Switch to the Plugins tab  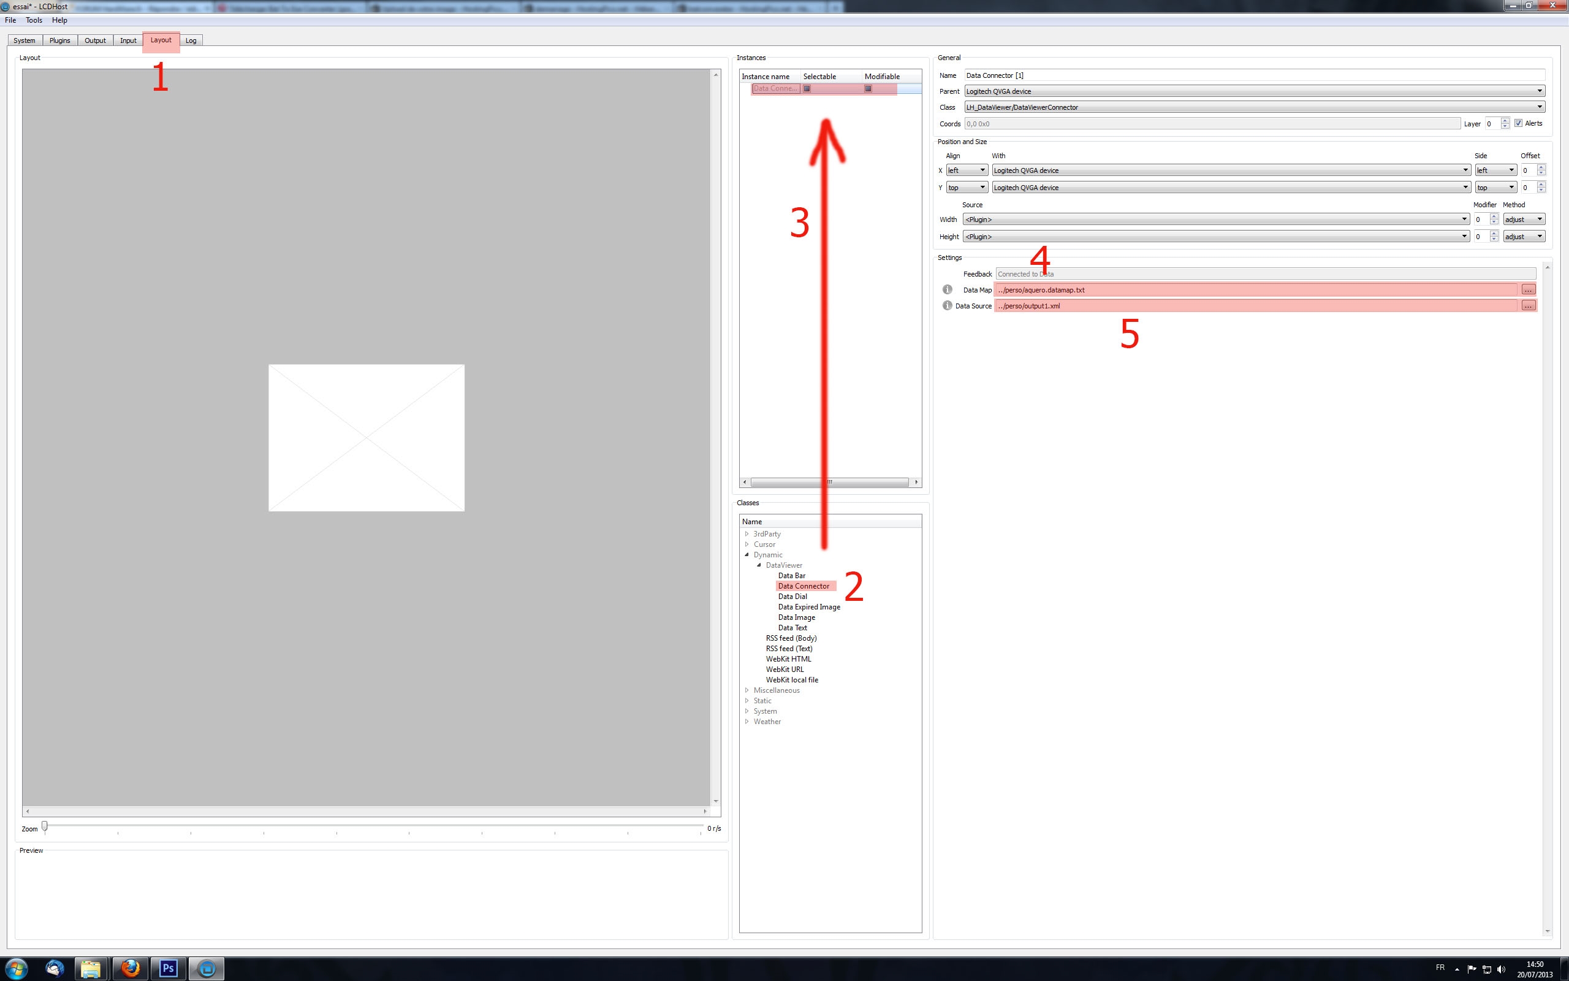tap(59, 40)
